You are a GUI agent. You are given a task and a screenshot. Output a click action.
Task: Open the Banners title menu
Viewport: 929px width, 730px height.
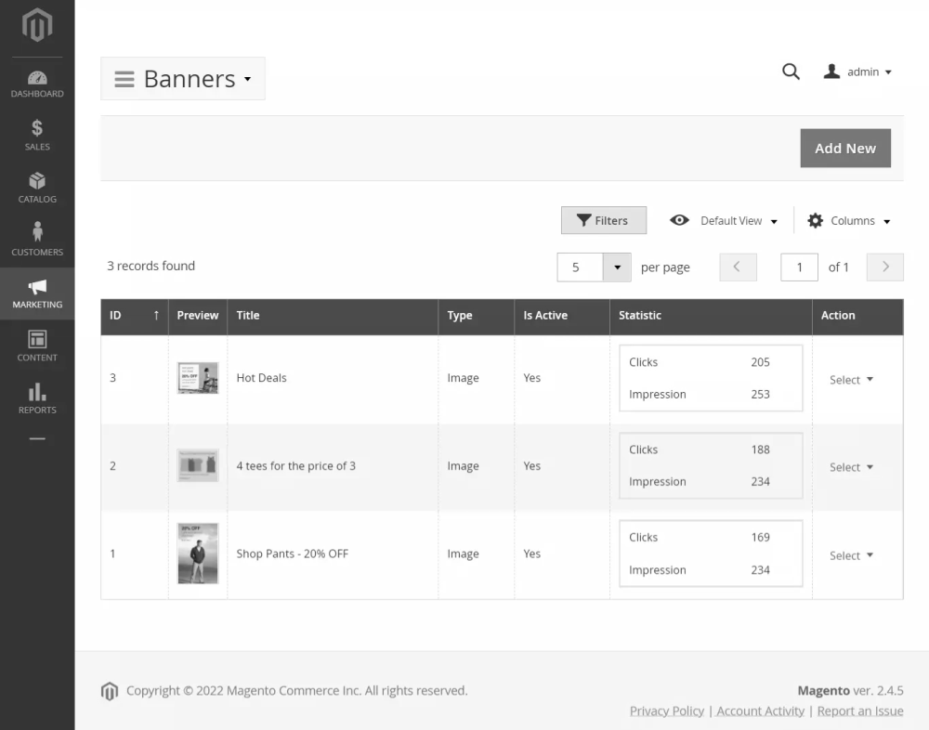click(183, 79)
